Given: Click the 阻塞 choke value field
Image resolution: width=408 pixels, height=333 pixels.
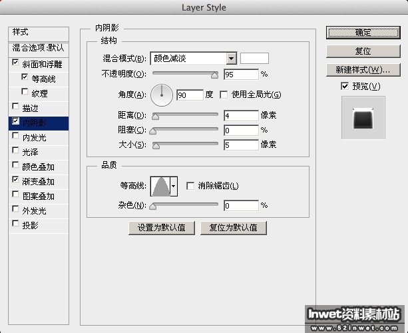Looking at the screenshot, I should pos(241,130).
